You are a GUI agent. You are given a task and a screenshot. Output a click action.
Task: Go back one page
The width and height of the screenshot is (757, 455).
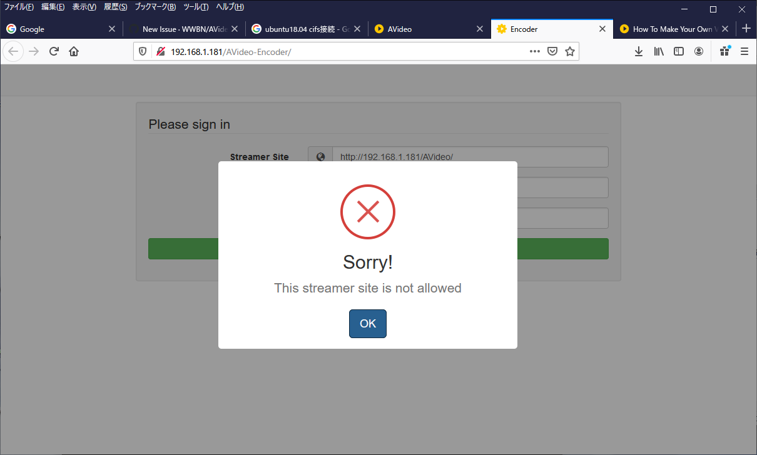(13, 52)
